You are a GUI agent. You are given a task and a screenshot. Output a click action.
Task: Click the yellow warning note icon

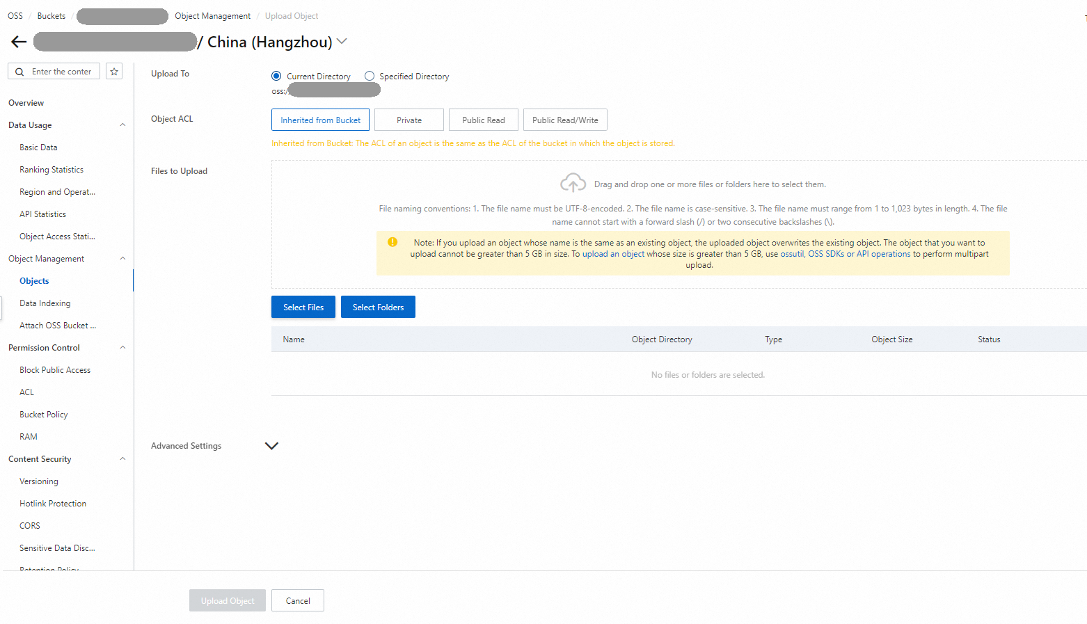pyautogui.click(x=392, y=242)
